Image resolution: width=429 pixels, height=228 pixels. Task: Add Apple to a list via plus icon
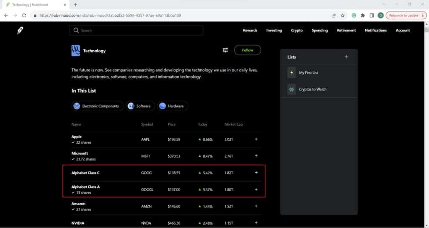[x=256, y=139]
